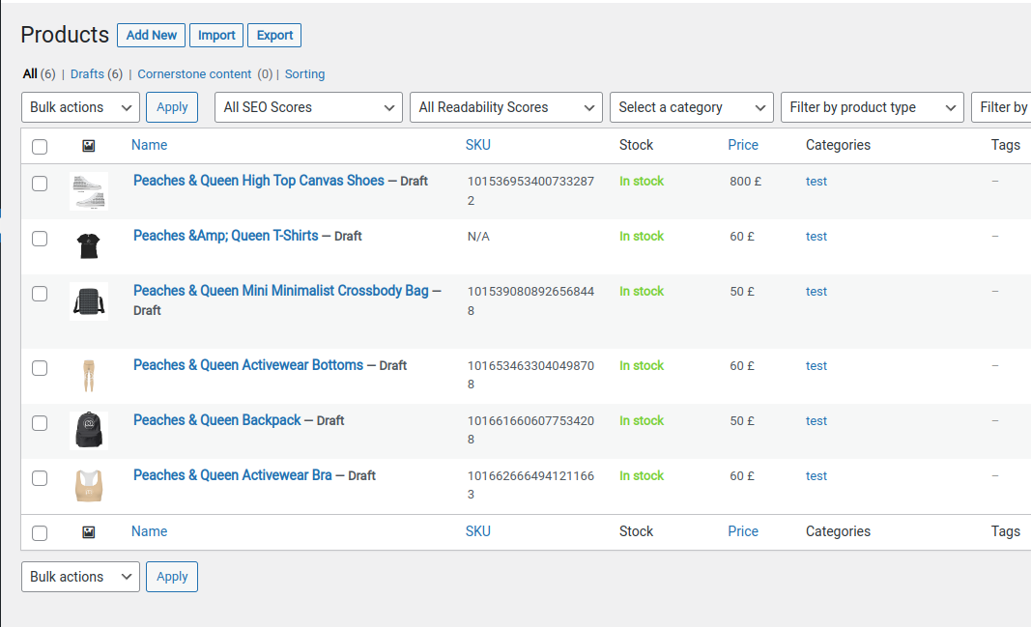The width and height of the screenshot is (1031, 627).
Task: Sort by SKU in table footer
Action: pos(478,531)
